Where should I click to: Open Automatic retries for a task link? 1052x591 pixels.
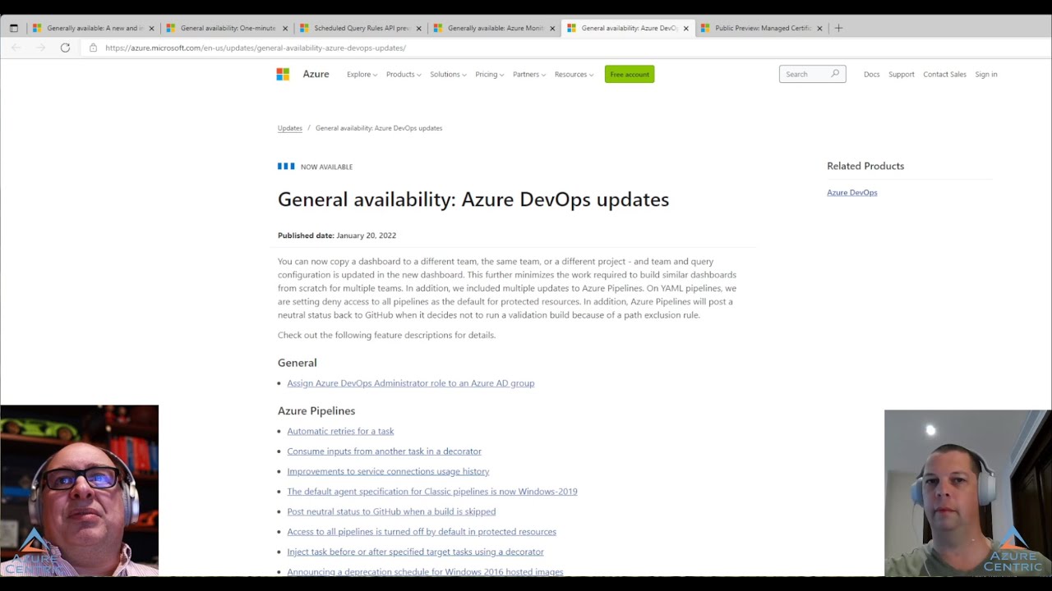[340, 431]
